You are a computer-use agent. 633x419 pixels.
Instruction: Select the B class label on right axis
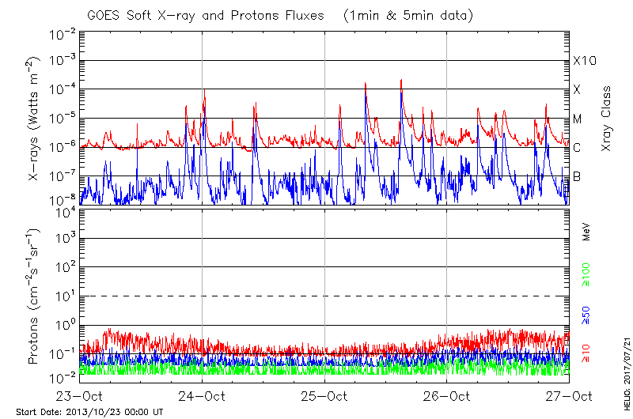pyautogui.click(x=577, y=176)
